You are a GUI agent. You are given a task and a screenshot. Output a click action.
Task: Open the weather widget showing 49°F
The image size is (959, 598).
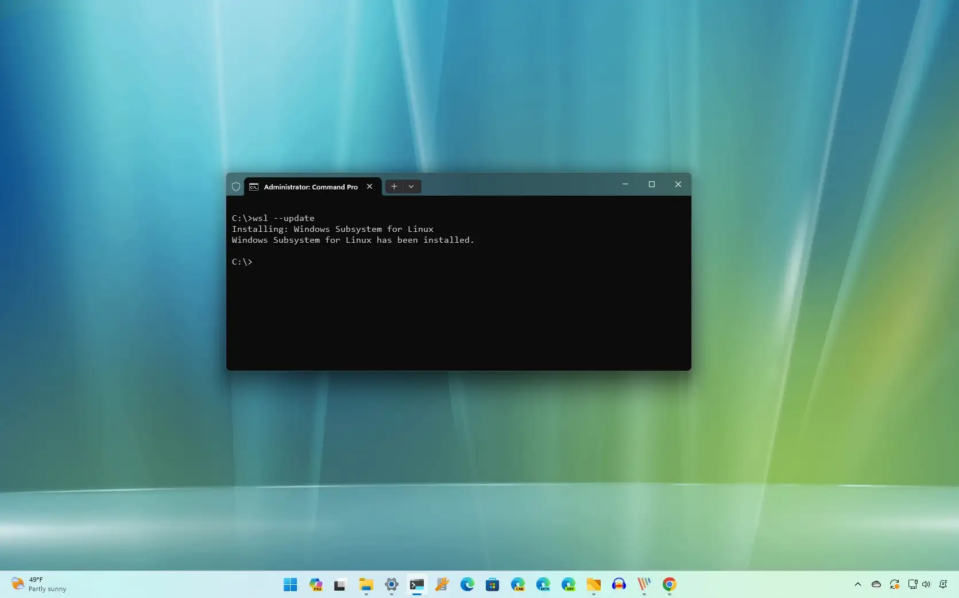[39, 584]
